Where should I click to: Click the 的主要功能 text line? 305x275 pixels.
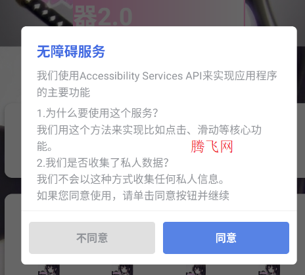[x=64, y=92]
